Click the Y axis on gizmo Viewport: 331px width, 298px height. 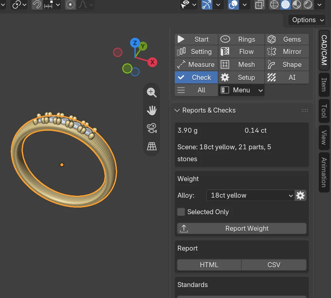coord(143,46)
